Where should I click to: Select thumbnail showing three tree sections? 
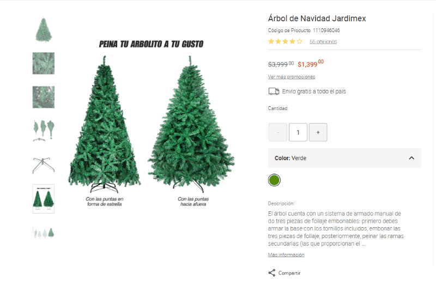pyautogui.click(x=44, y=131)
